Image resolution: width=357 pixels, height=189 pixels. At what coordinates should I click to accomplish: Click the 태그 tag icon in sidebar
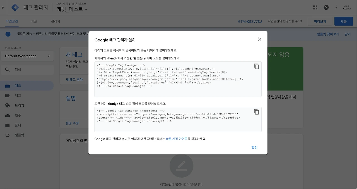click(8, 96)
